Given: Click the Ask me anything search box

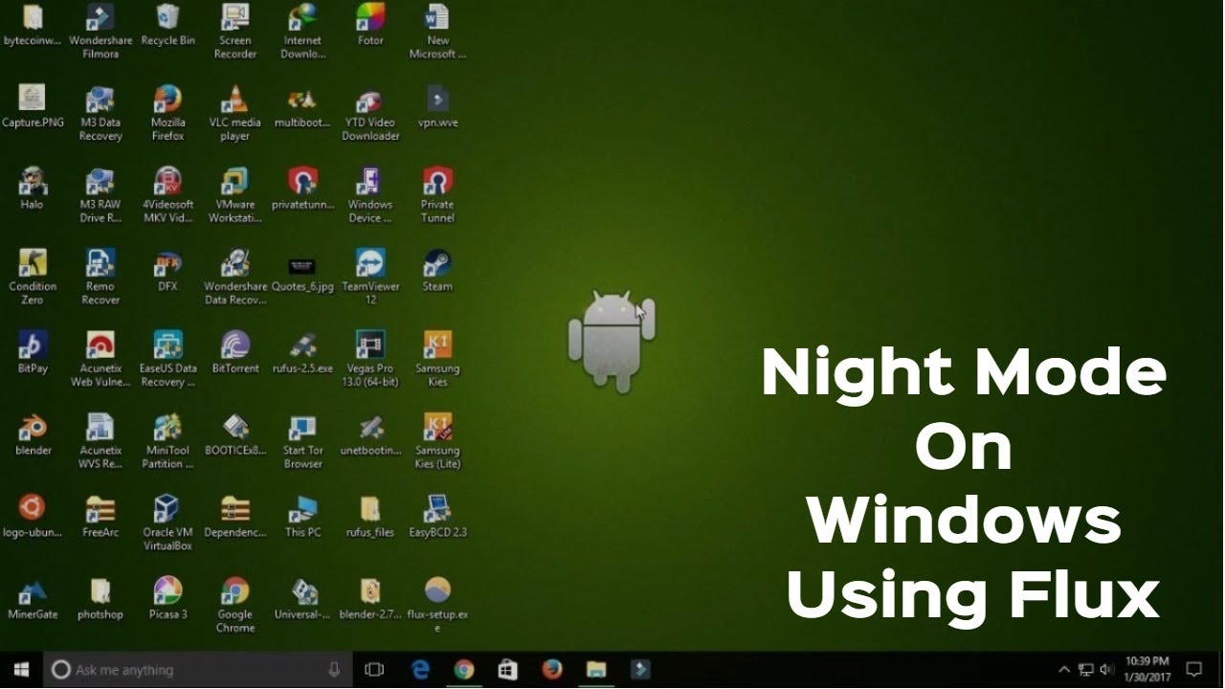Looking at the screenshot, I should click(198, 670).
